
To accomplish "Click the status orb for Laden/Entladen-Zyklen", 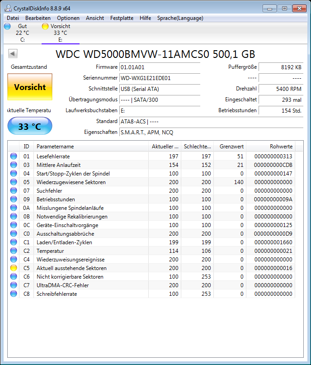I will point(14,242).
